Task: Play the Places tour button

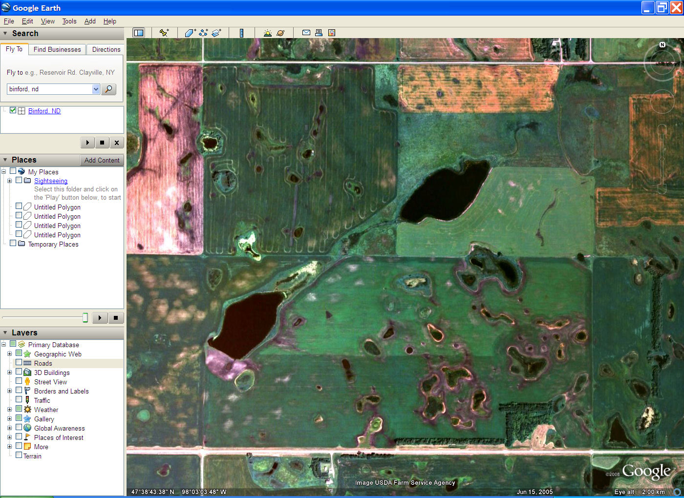Action: click(x=100, y=318)
